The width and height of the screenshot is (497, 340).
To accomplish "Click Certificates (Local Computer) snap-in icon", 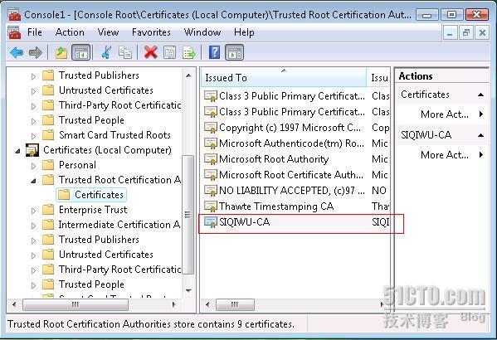I will (32, 150).
